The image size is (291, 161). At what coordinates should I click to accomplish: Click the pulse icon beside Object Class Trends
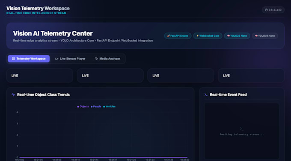click(13, 95)
